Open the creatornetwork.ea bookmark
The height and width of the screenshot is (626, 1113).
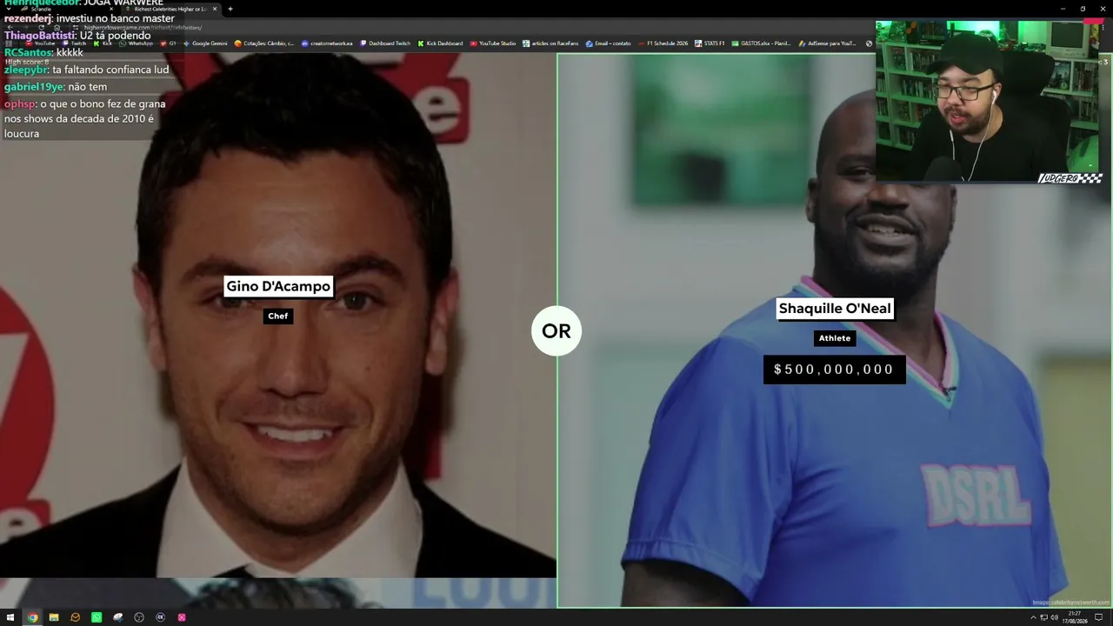(327, 43)
